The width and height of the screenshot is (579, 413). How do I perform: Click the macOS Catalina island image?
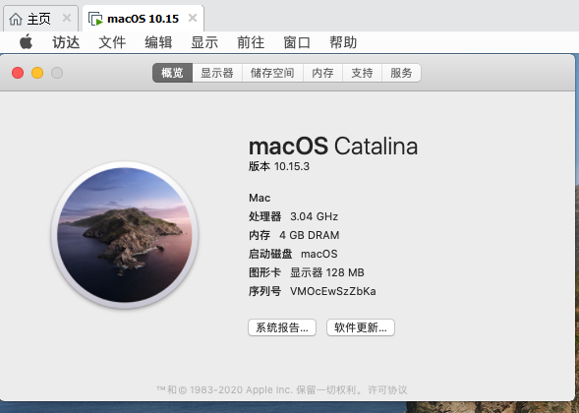pyautogui.click(x=125, y=235)
